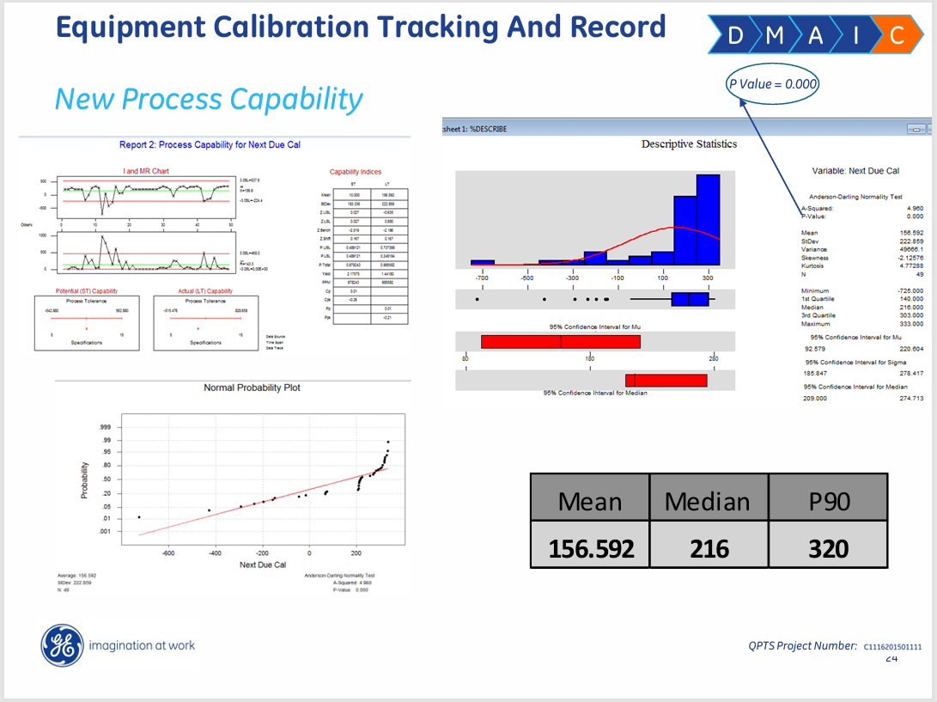Click the 'Normal Probability Plot' title
937x702 pixels.
coord(253,388)
